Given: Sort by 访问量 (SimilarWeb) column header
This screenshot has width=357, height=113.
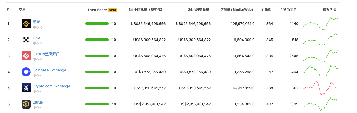Looking at the screenshot, I should pos(237,10).
